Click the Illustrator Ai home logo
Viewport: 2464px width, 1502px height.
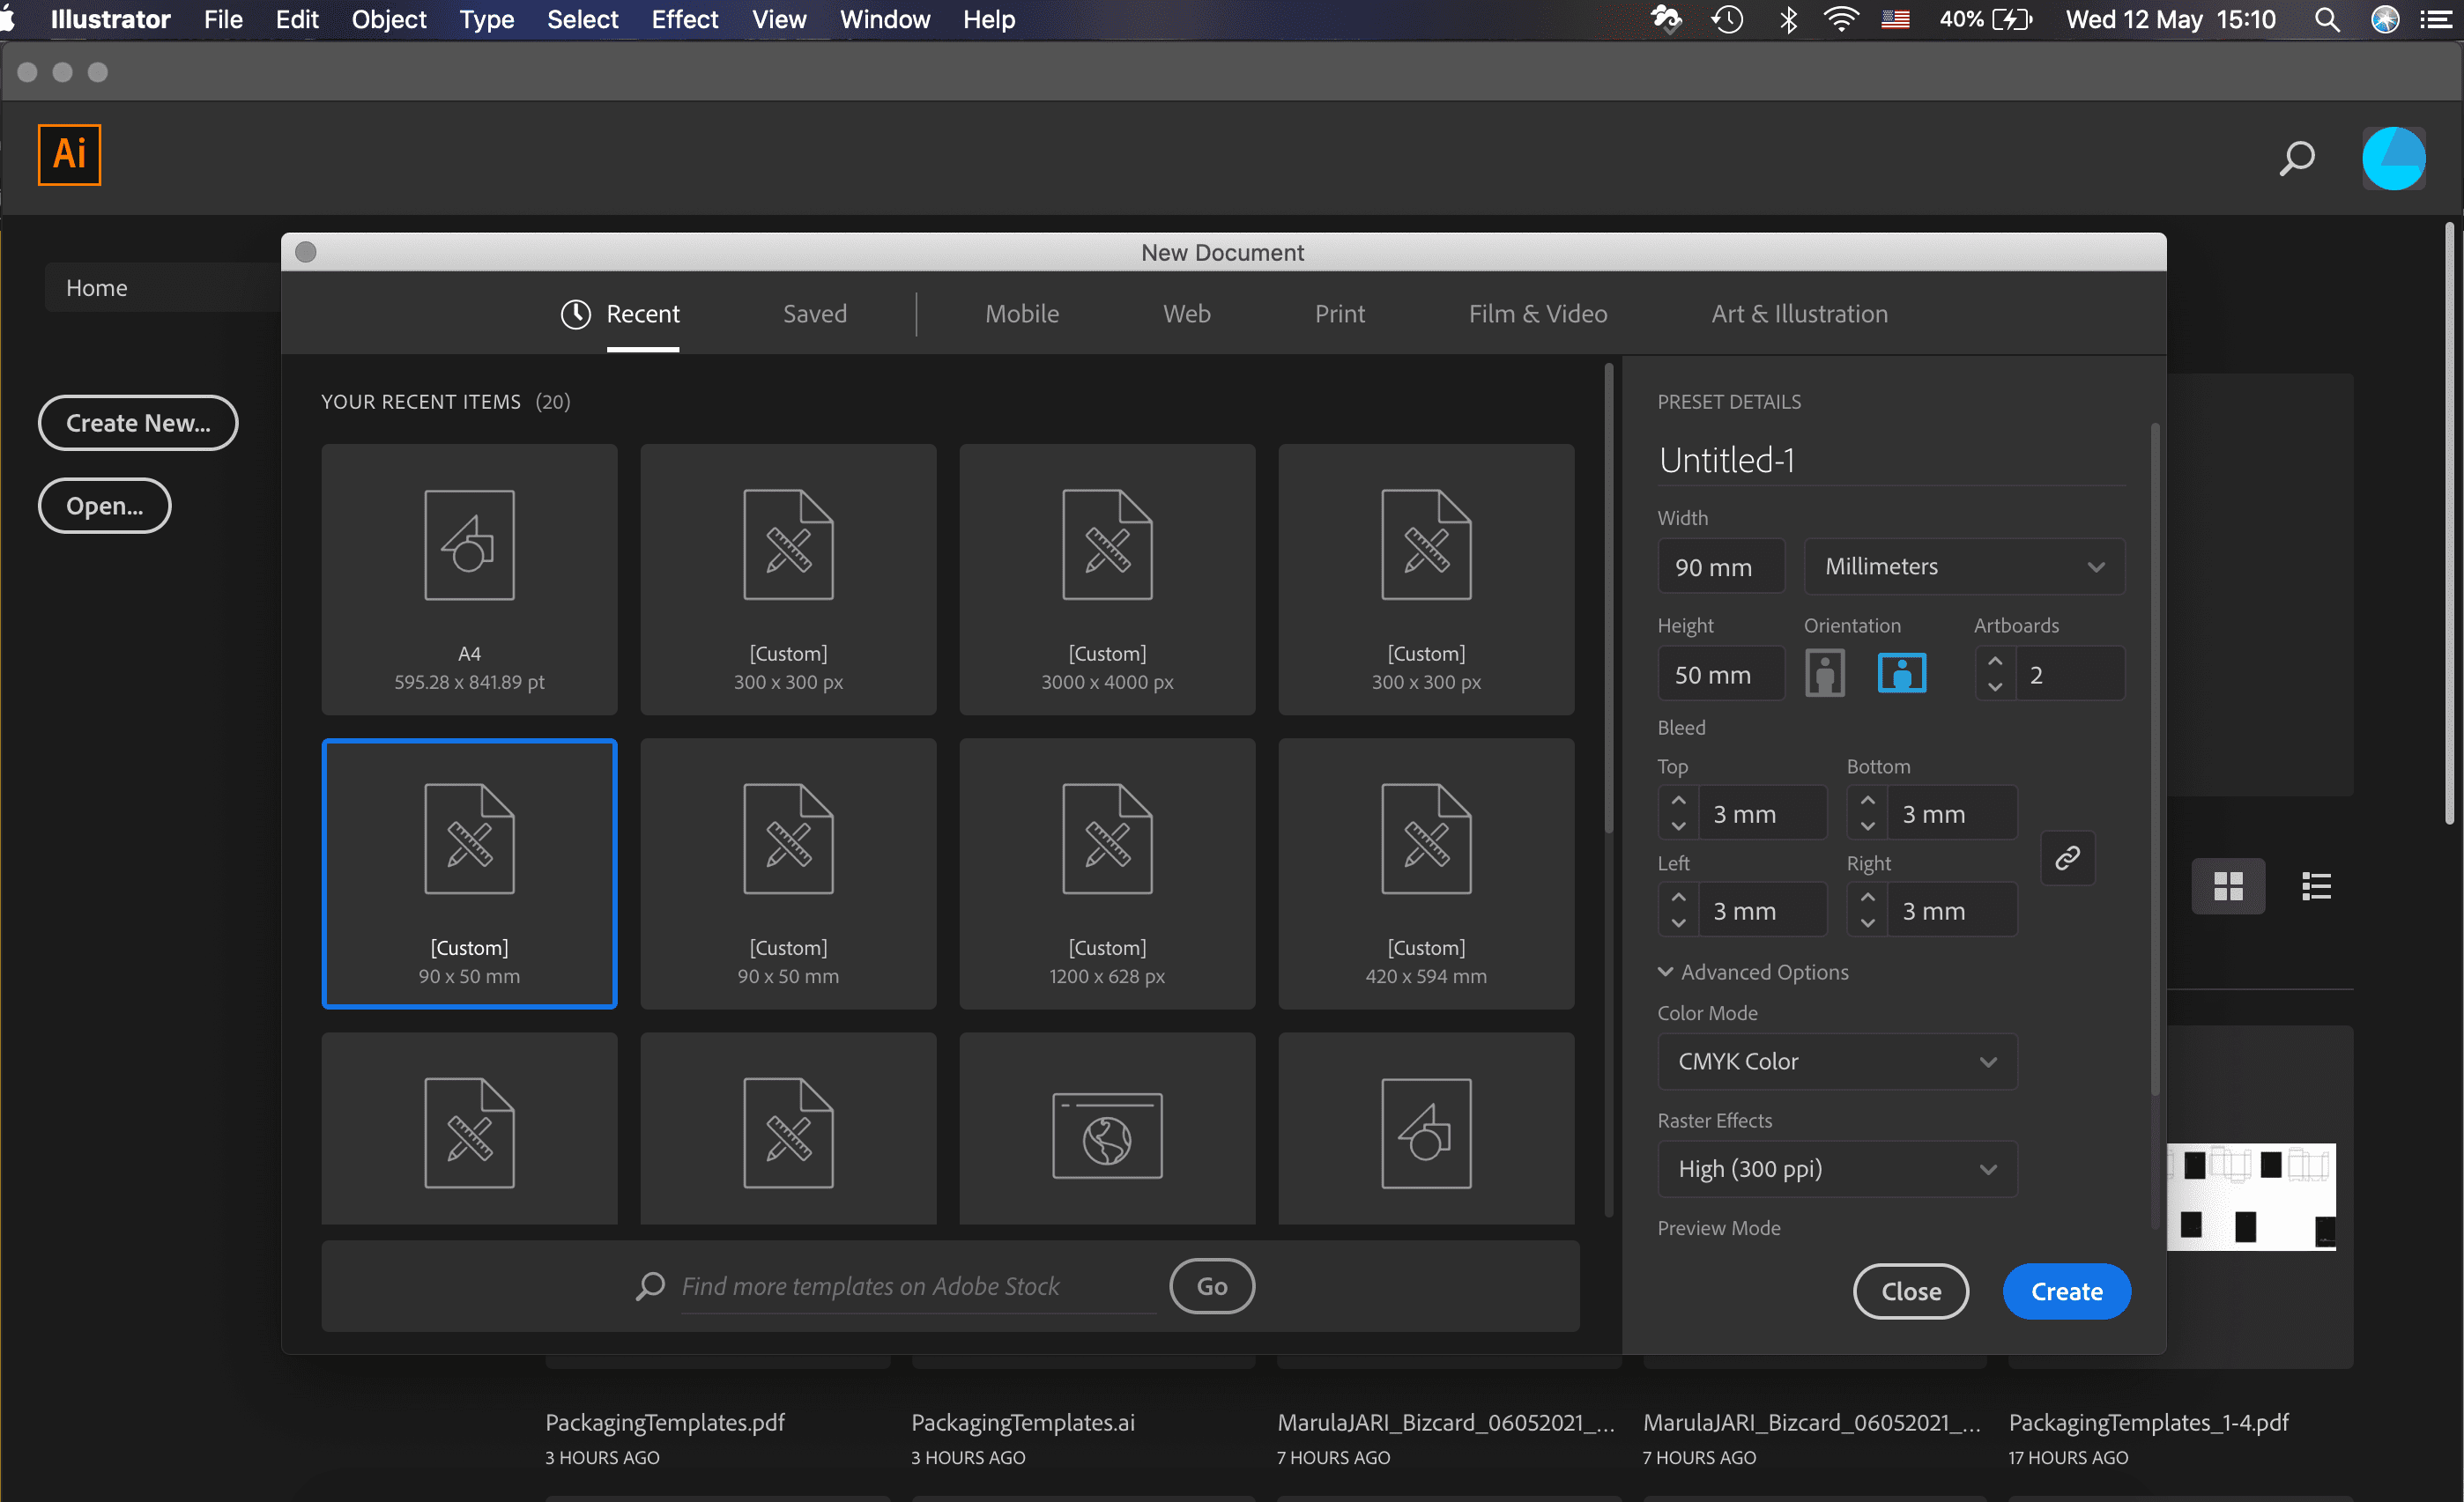[x=69, y=154]
